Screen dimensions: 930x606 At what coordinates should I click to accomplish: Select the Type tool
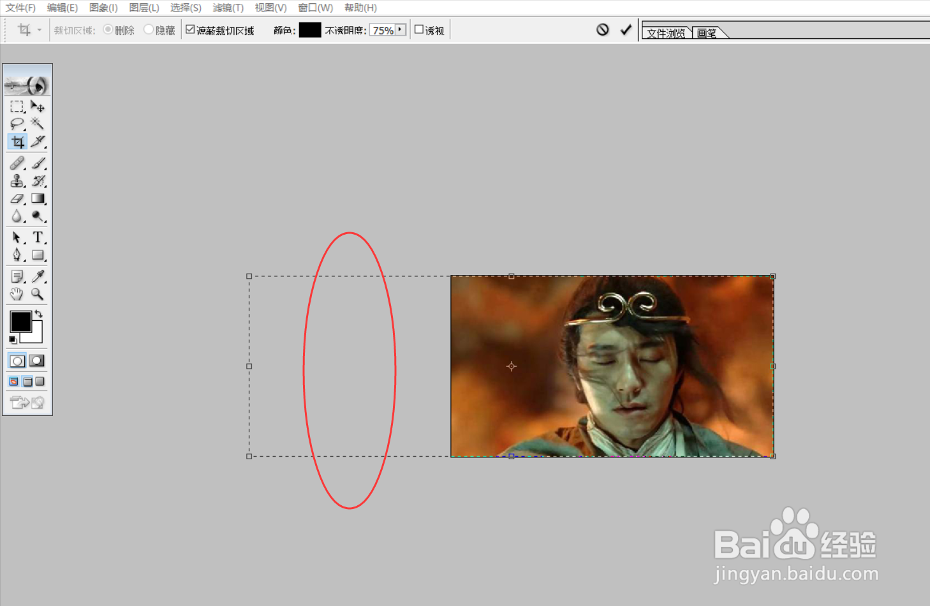coord(38,237)
